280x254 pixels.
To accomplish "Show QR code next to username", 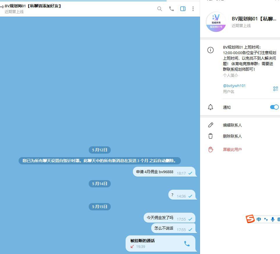I will (x=275, y=89).
